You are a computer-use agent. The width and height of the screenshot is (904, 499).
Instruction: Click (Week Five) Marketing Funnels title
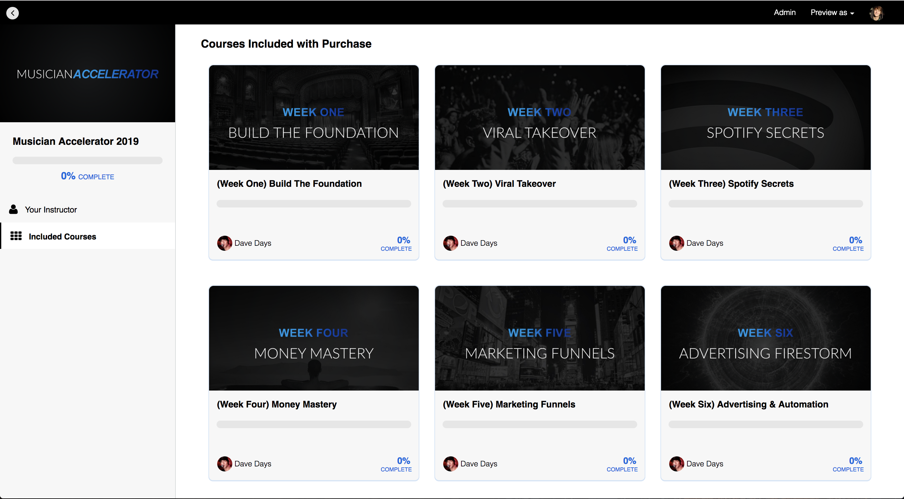point(509,404)
